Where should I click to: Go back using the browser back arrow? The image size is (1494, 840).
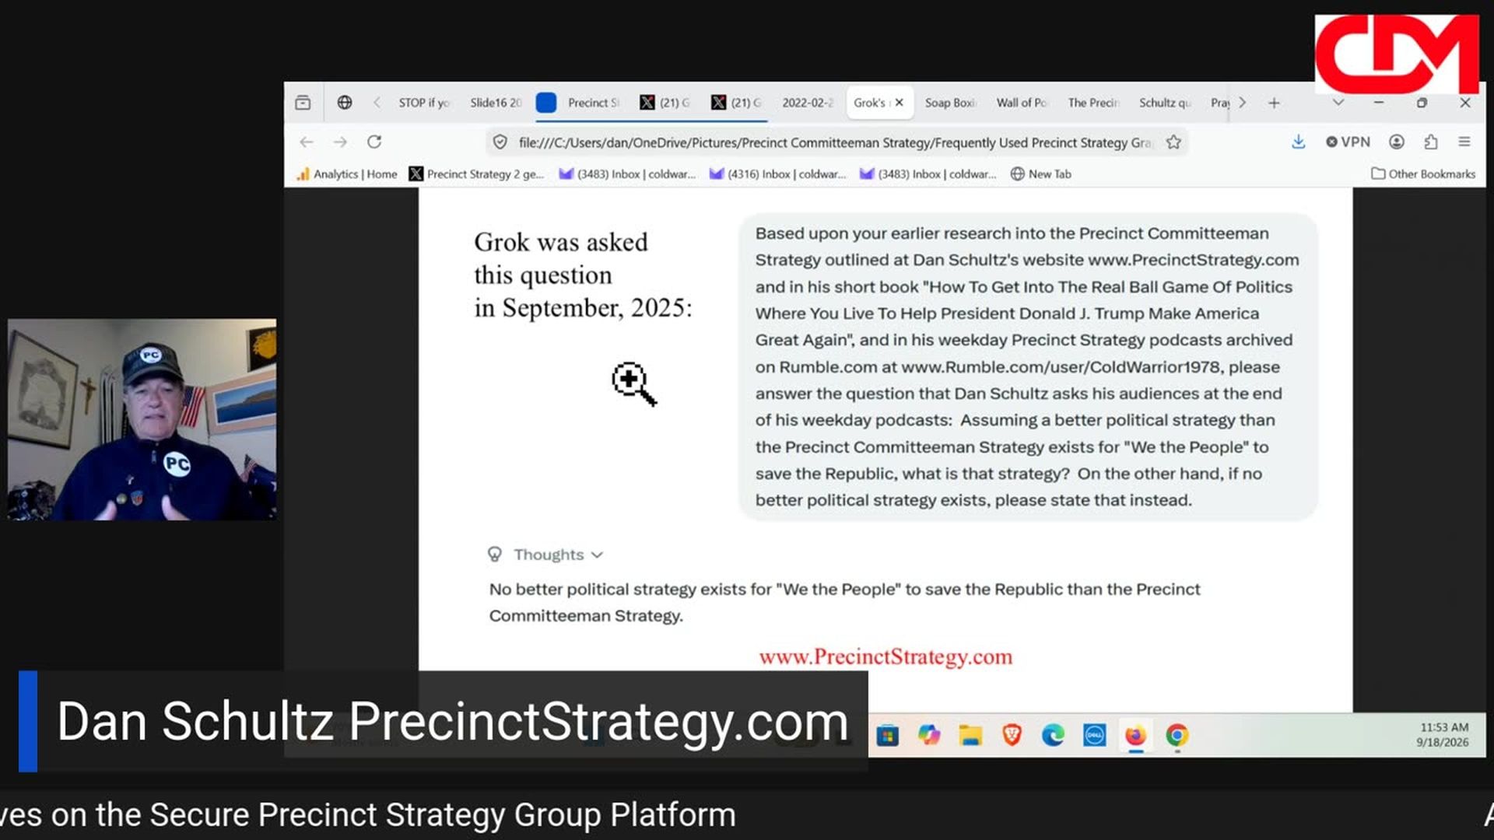click(x=307, y=142)
